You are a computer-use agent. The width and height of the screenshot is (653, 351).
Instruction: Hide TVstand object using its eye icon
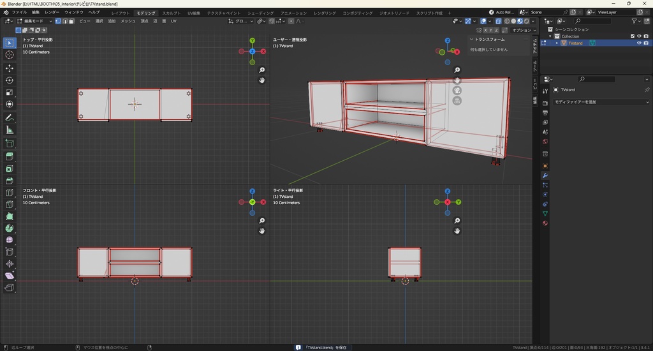(639, 43)
